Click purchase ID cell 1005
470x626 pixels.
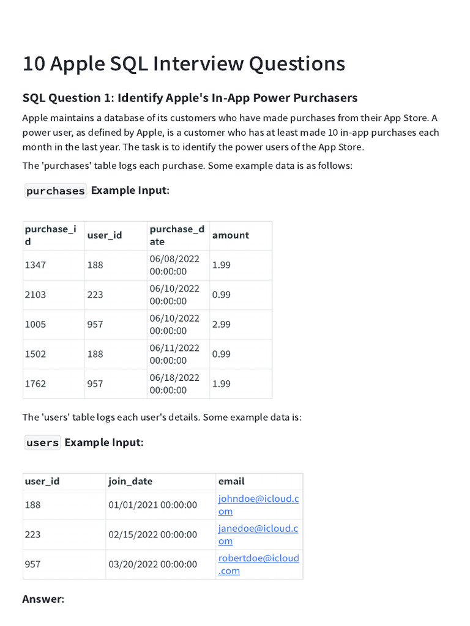[x=35, y=325]
